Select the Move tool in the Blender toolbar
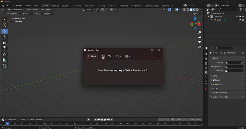 5,31
